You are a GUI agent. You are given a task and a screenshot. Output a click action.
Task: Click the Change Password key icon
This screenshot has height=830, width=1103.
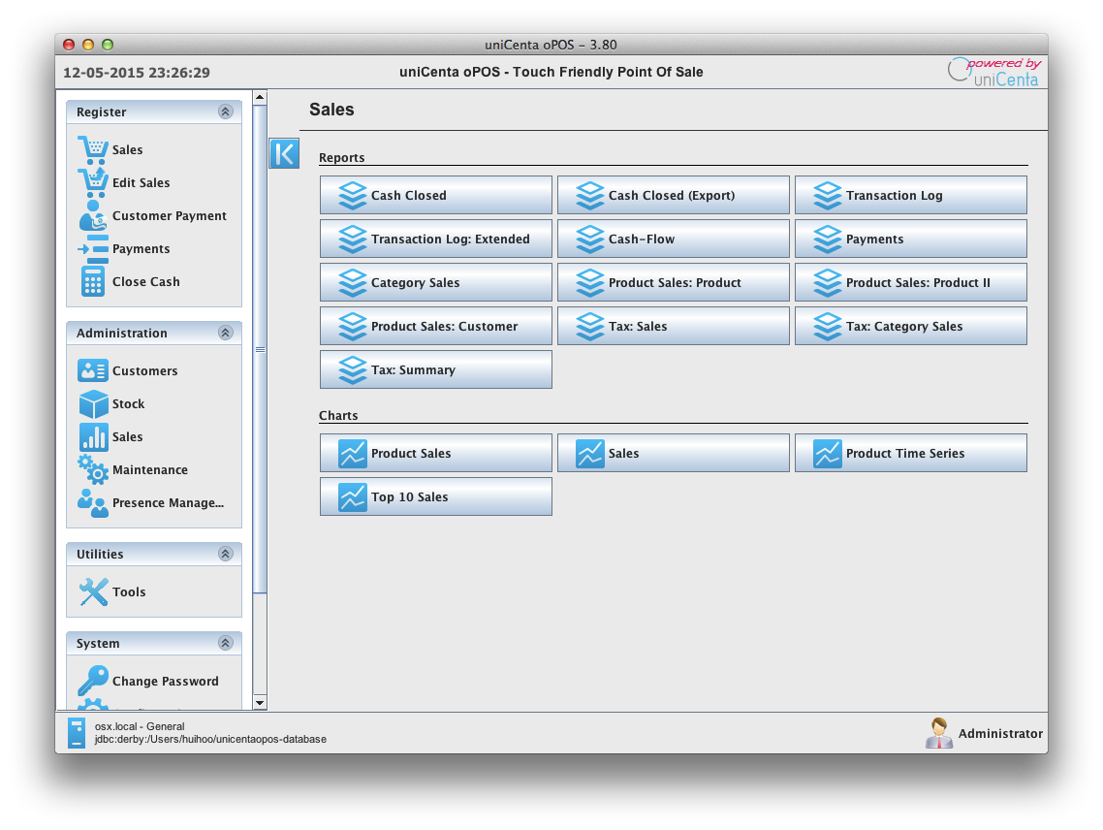pyautogui.click(x=93, y=681)
